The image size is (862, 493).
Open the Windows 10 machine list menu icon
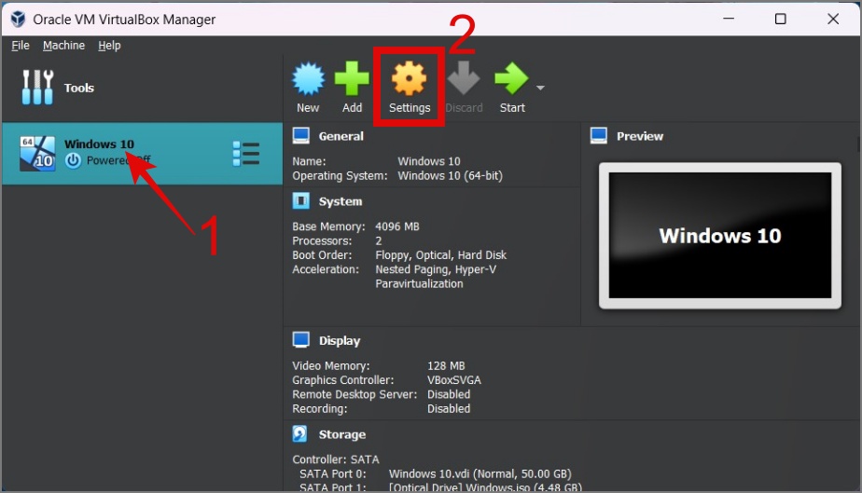tap(245, 153)
